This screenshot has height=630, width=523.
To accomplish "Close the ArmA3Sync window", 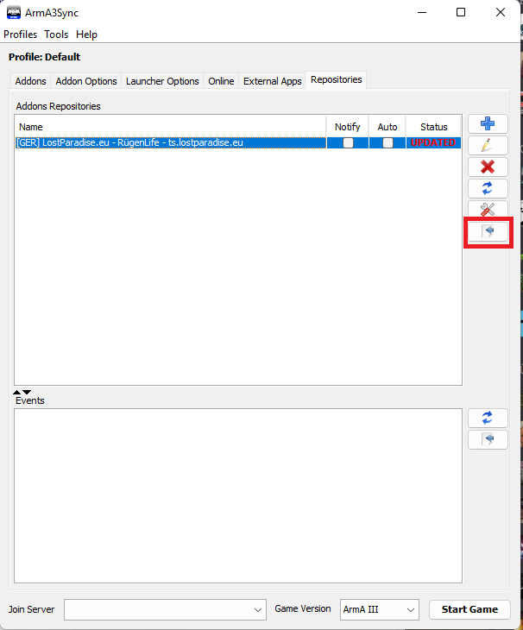I will pos(500,12).
